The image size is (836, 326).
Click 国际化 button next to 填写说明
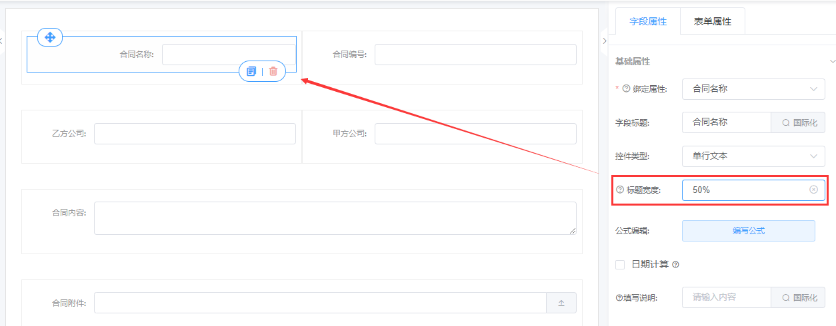tap(799, 297)
